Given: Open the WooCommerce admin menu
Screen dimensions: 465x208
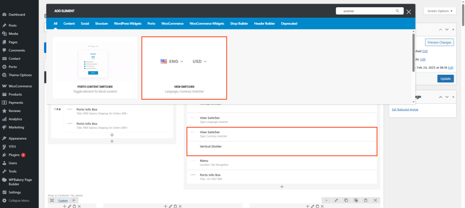Looking at the screenshot, I should [x=20, y=86].
